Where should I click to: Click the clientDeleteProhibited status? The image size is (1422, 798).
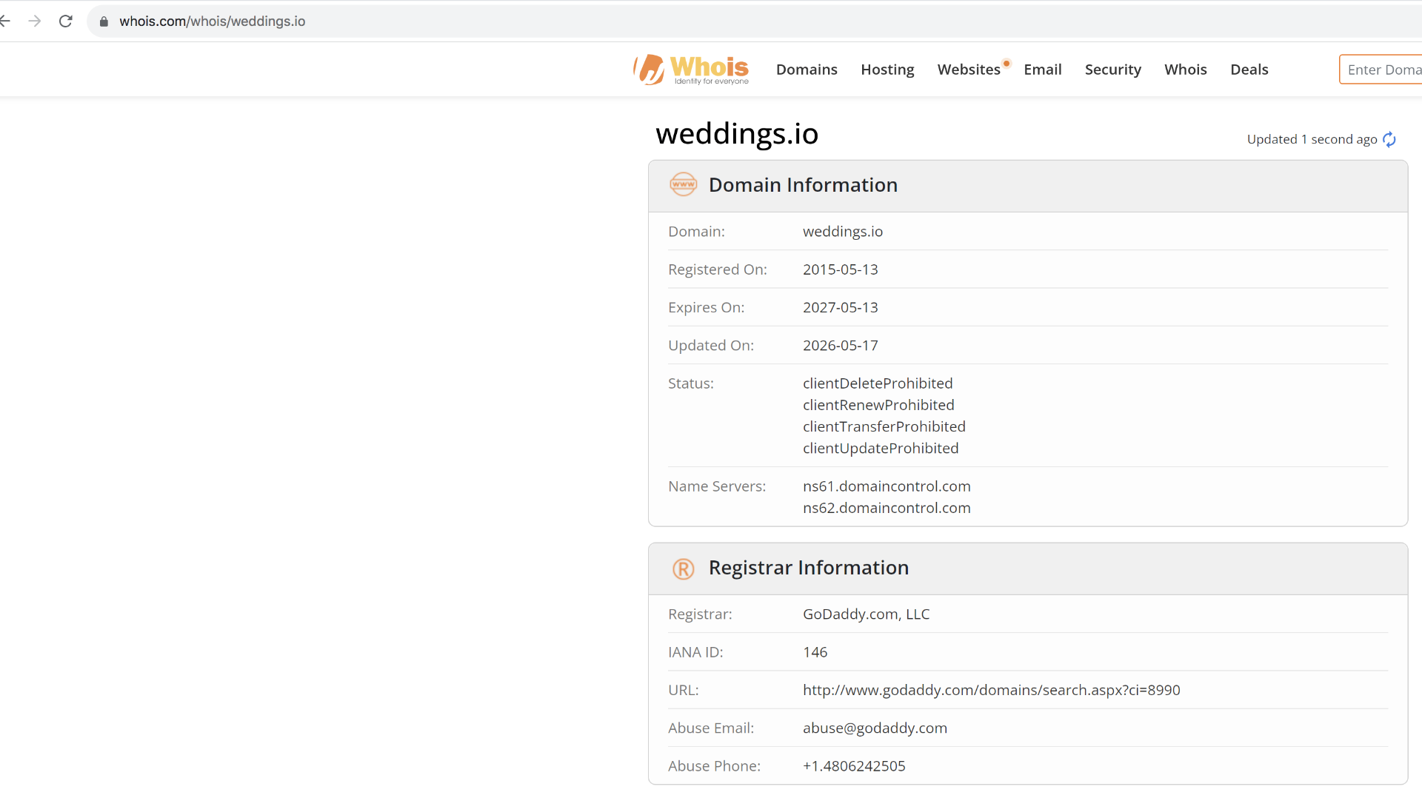pos(878,383)
